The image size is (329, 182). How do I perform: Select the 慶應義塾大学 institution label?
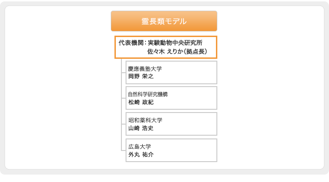click(145, 69)
